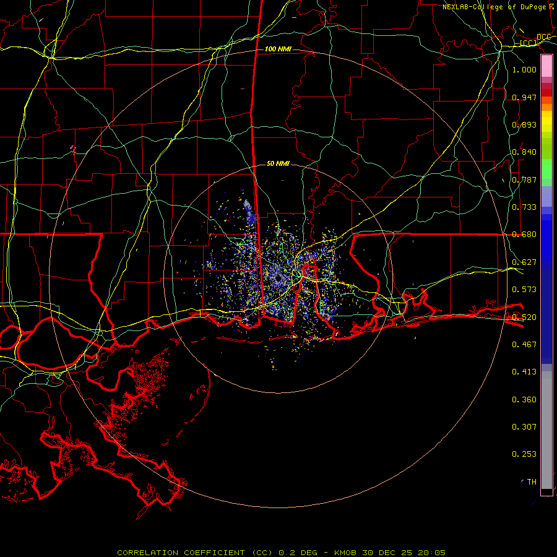Select the 0.627 scale label
This screenshot has width=557, height=557.
pos(524,262)
